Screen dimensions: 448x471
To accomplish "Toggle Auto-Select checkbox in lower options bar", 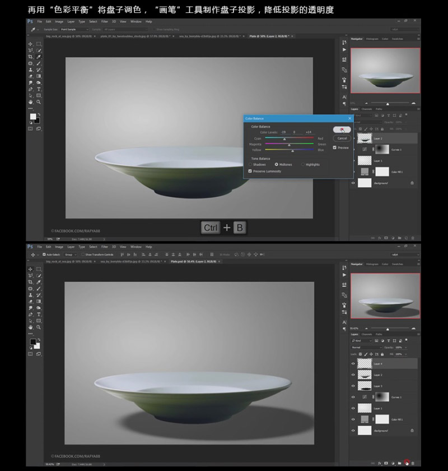I will click(44, 255).
